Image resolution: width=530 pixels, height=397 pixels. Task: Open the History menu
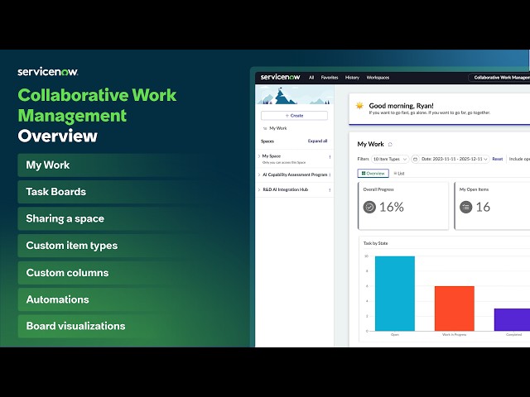pyautogui.click(x=352, y=77)
